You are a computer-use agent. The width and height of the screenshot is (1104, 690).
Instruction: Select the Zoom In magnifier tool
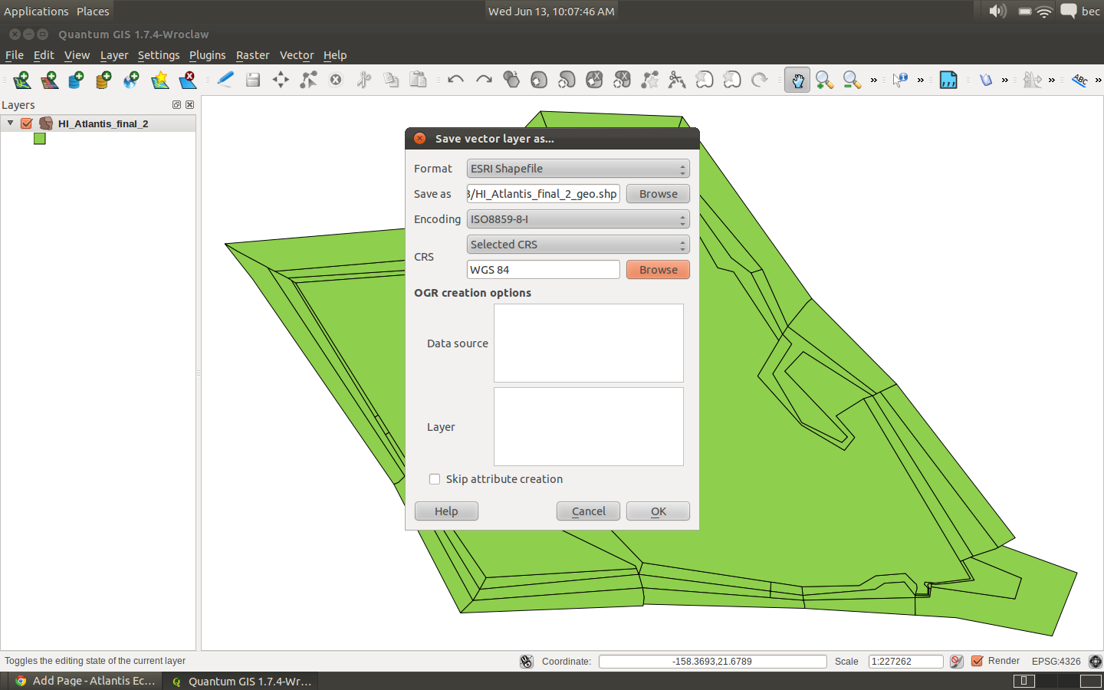coord(824,80)
